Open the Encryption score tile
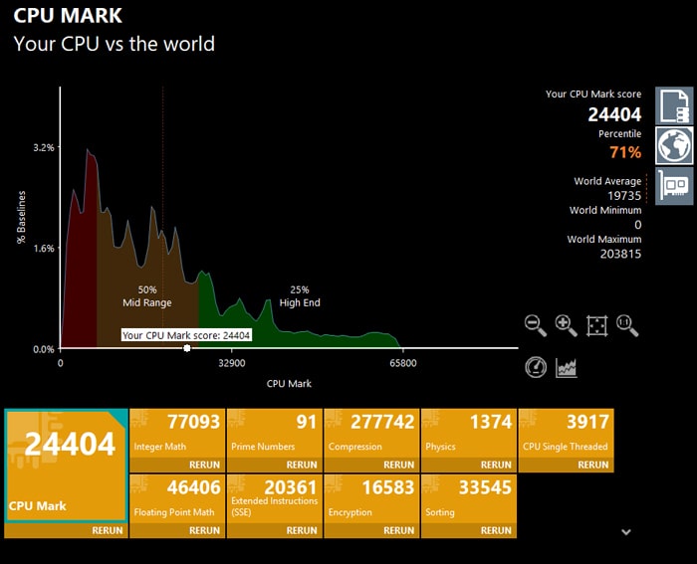 pyautogui.click(x=370, y=498)
